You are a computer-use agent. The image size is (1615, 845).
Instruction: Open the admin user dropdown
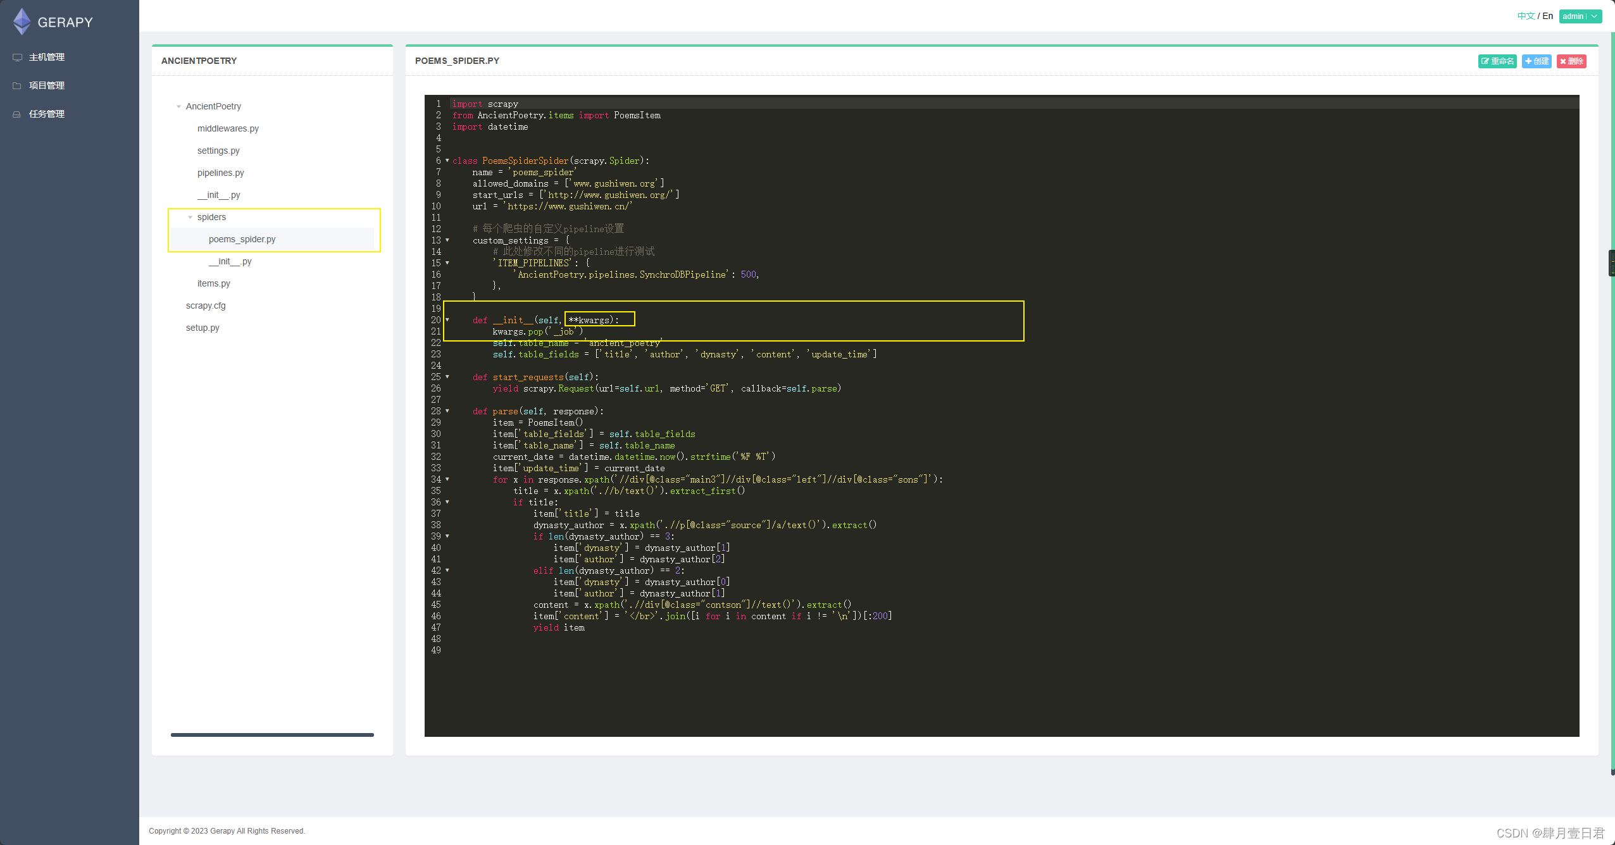1580,16
